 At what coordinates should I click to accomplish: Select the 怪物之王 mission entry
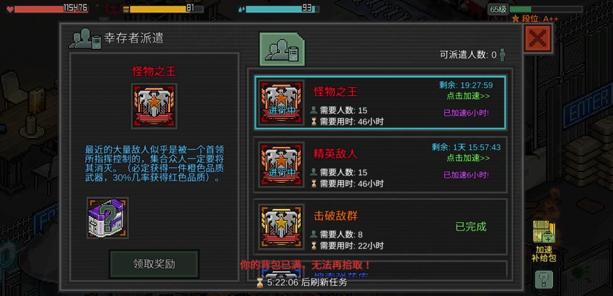(380, 102)
